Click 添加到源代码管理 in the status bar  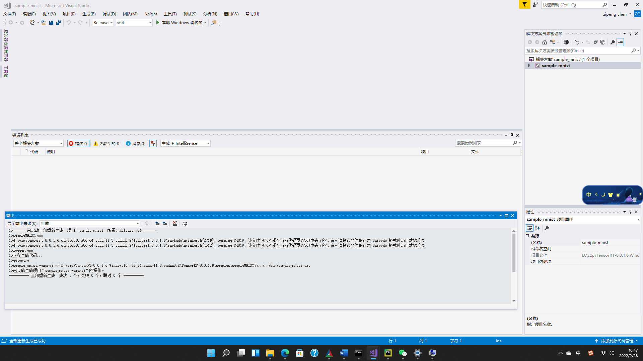point(617,341)
